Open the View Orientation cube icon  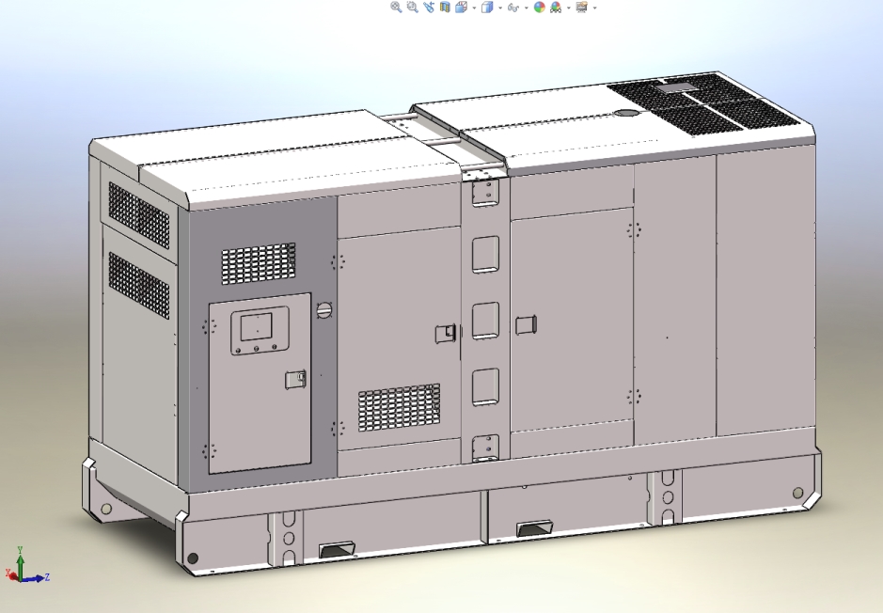pyautogui.click(x=461, y=7)
